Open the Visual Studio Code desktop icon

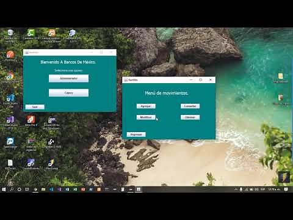[x=10, y=98]
